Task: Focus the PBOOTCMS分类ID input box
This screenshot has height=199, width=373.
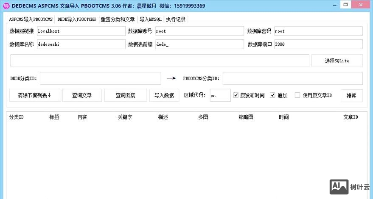Action: tap(293, 78)
